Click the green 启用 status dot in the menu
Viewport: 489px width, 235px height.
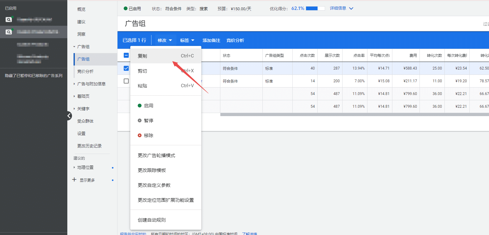140,106
